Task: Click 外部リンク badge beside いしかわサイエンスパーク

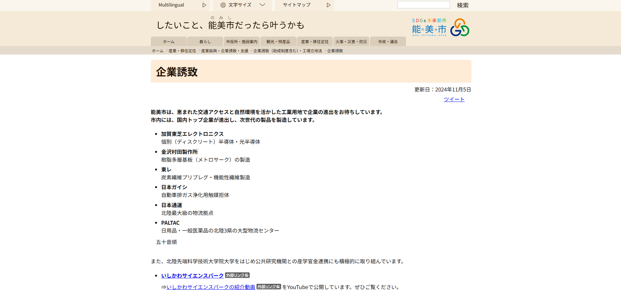Action: (237, 275)
